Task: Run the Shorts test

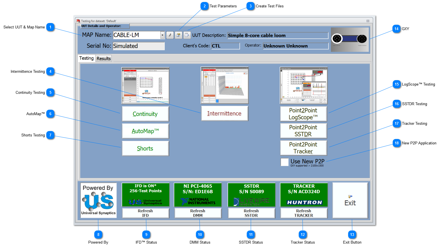Action: coord(145,148)
